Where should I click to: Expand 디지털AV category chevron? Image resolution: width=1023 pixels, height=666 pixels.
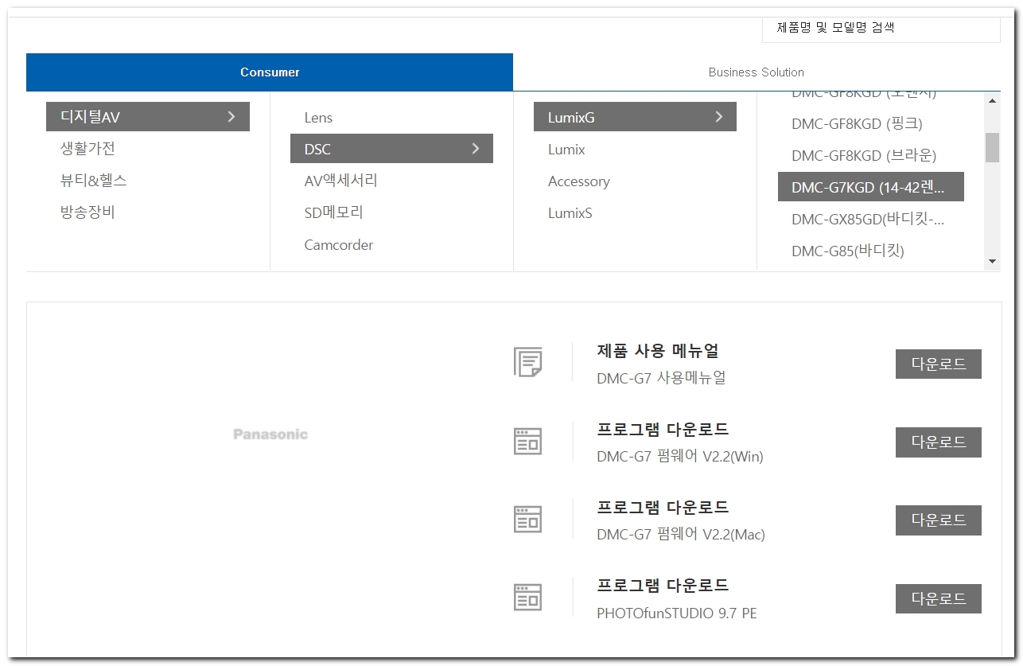[231, 117]
